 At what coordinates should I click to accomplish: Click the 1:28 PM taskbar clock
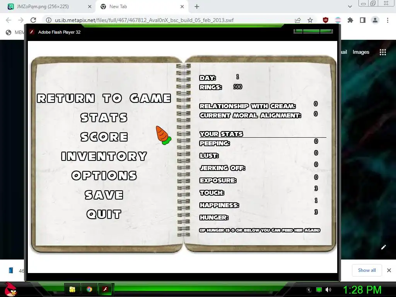click(362, 290)
